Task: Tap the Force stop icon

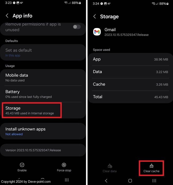Action: coord(64,165)
